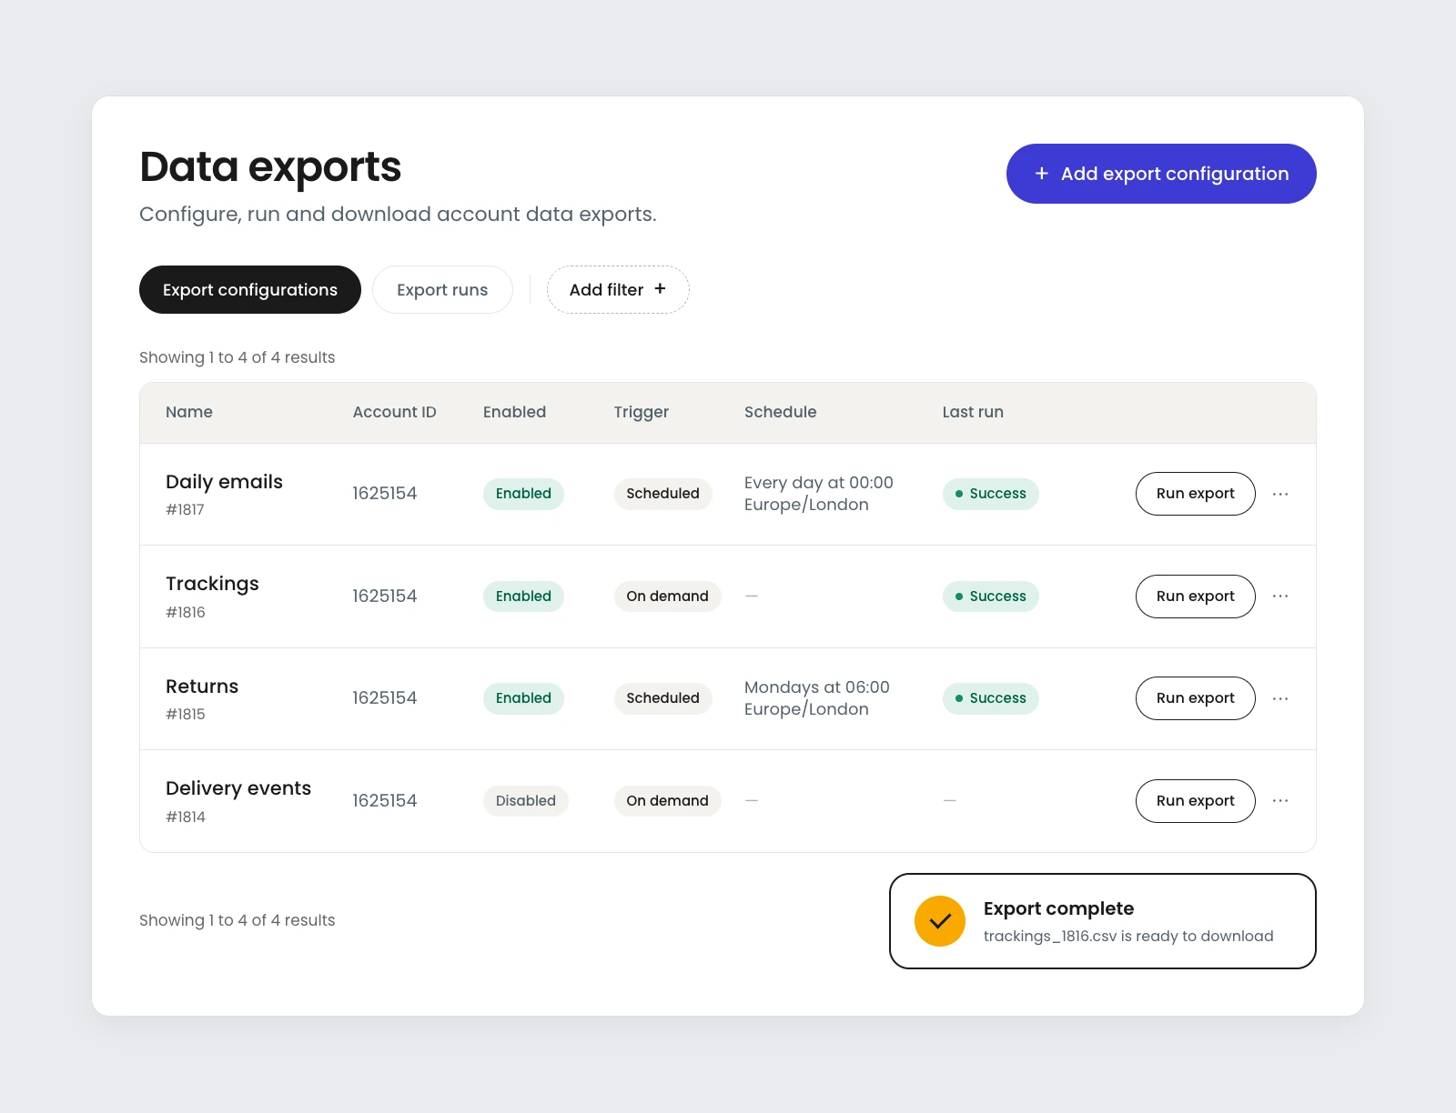
Task: Select the Trackings export name
Action: (212, 584)
